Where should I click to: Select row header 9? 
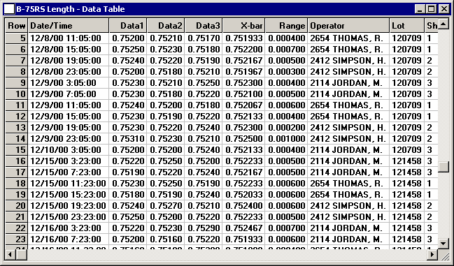pyautogui.click(x=17, y=83)
